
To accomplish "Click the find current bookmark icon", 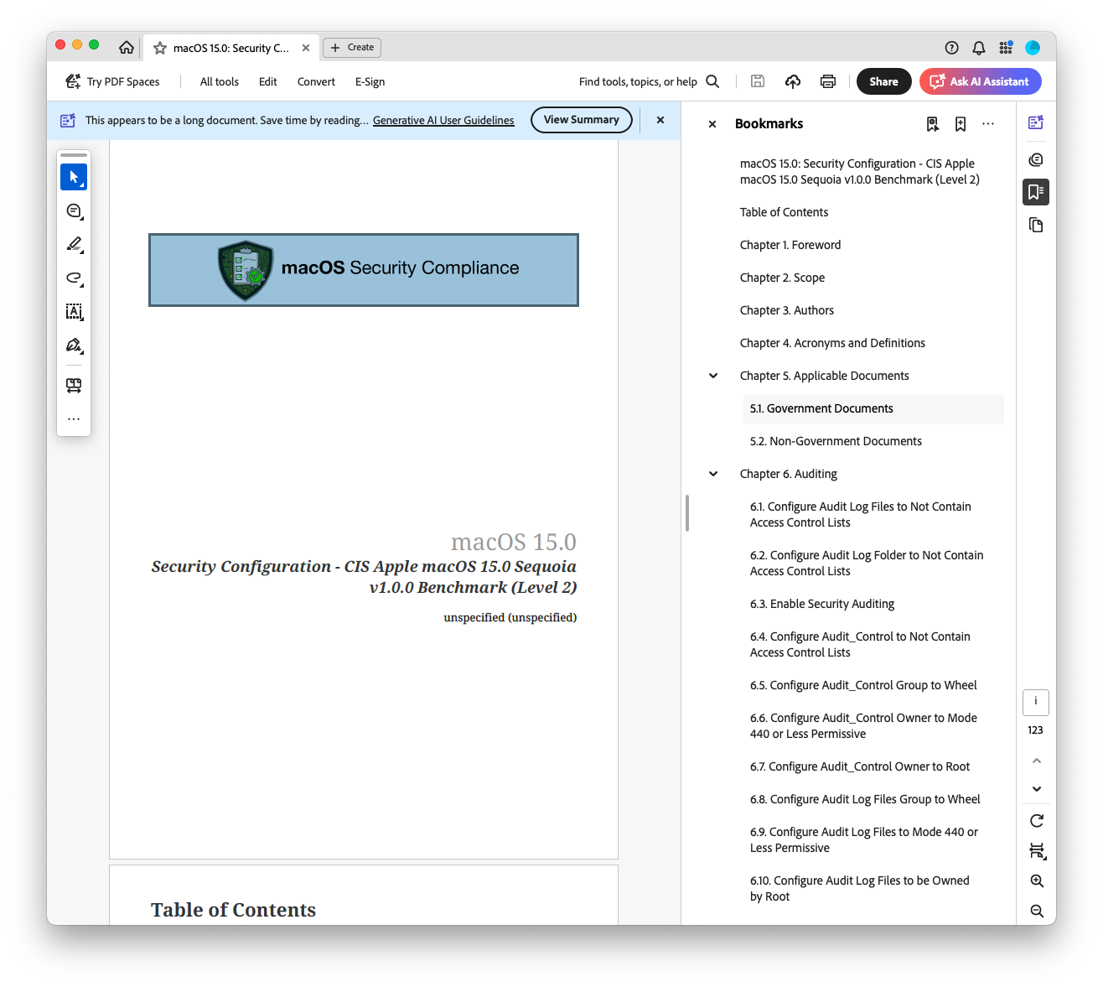I will [933, 124].
